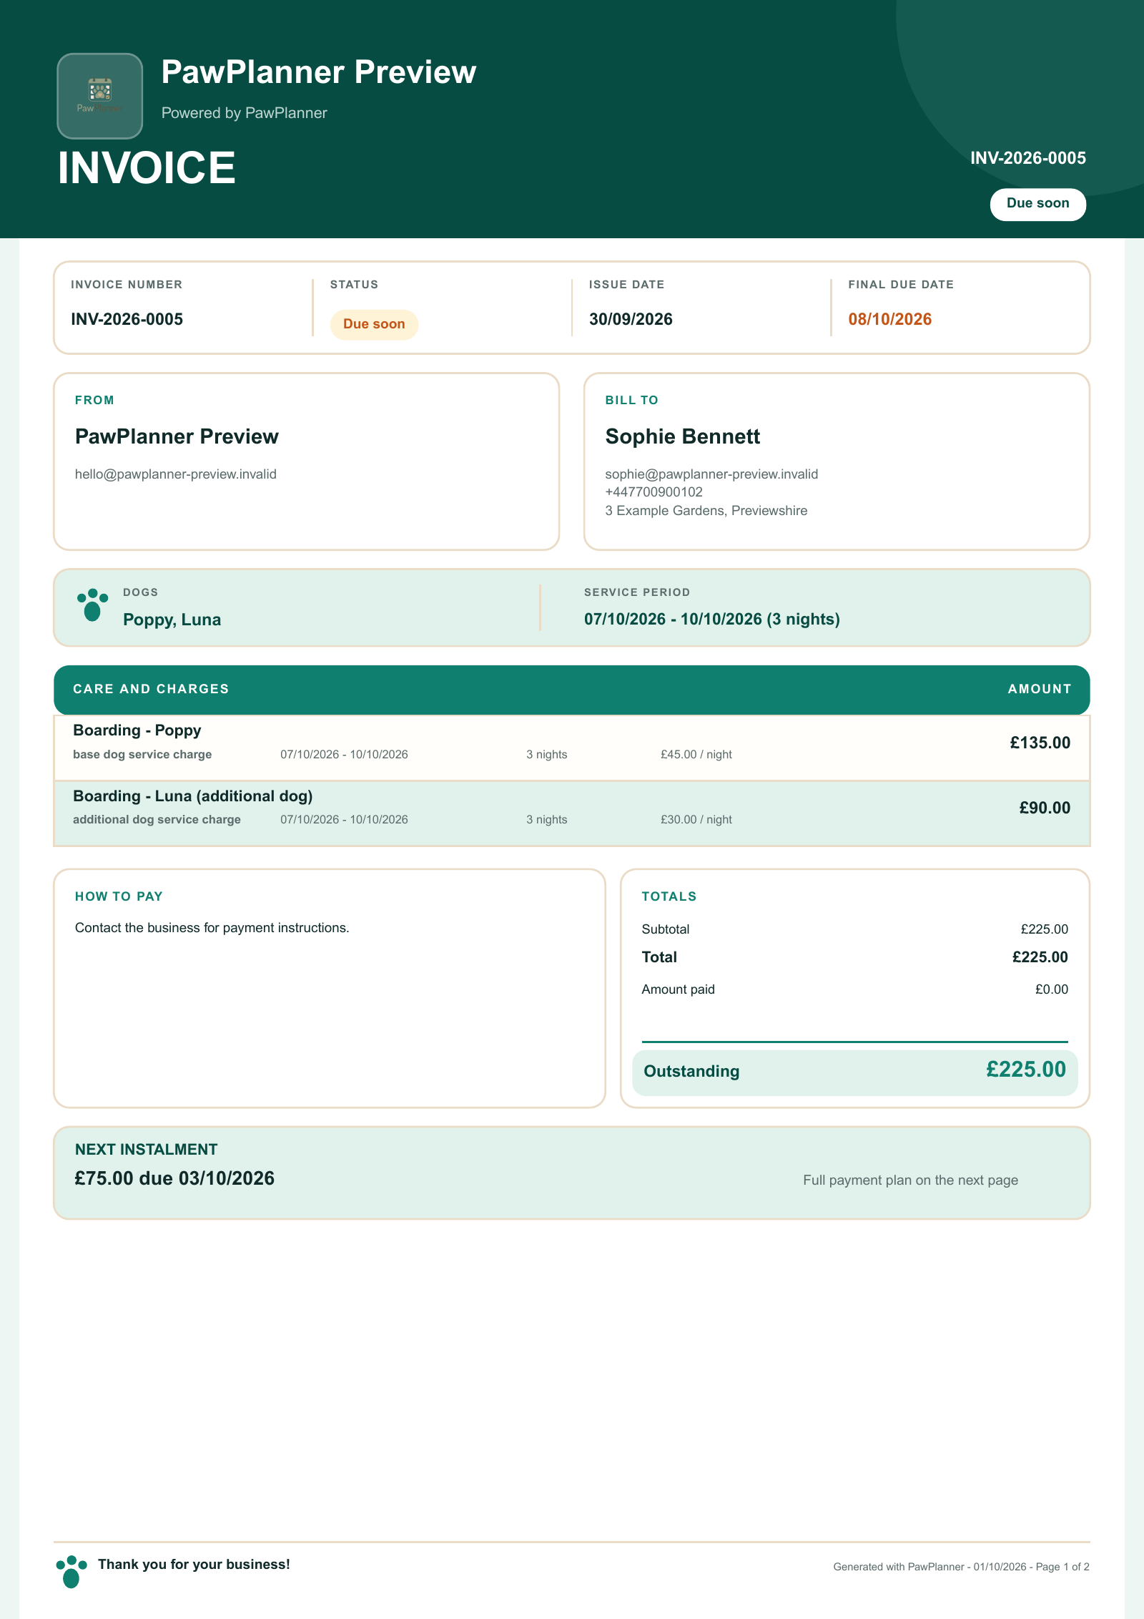Click the white Due soon header badge
1144x1619 pixels.
point(1037,204)
